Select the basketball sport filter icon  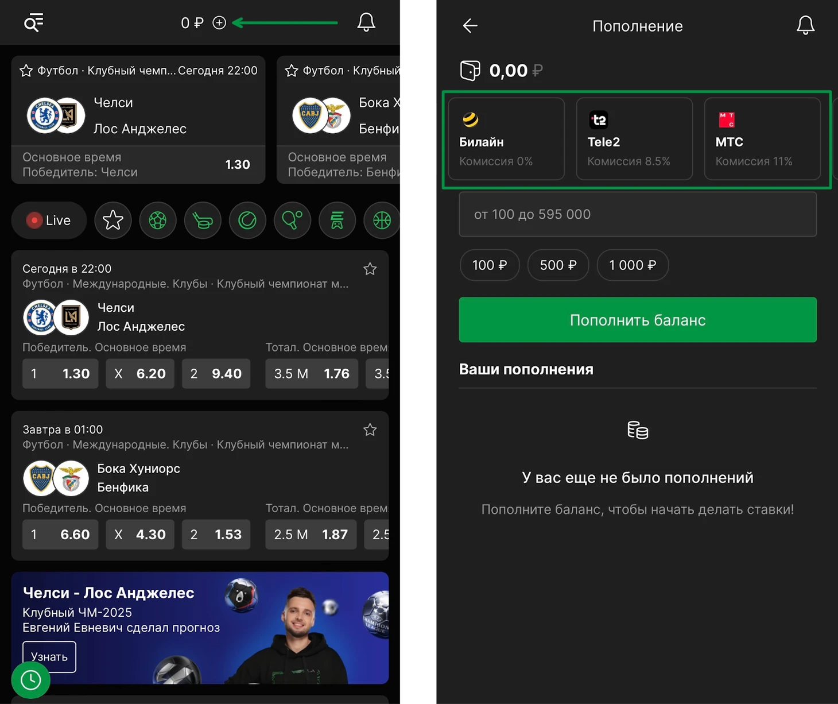coord(382,220)
